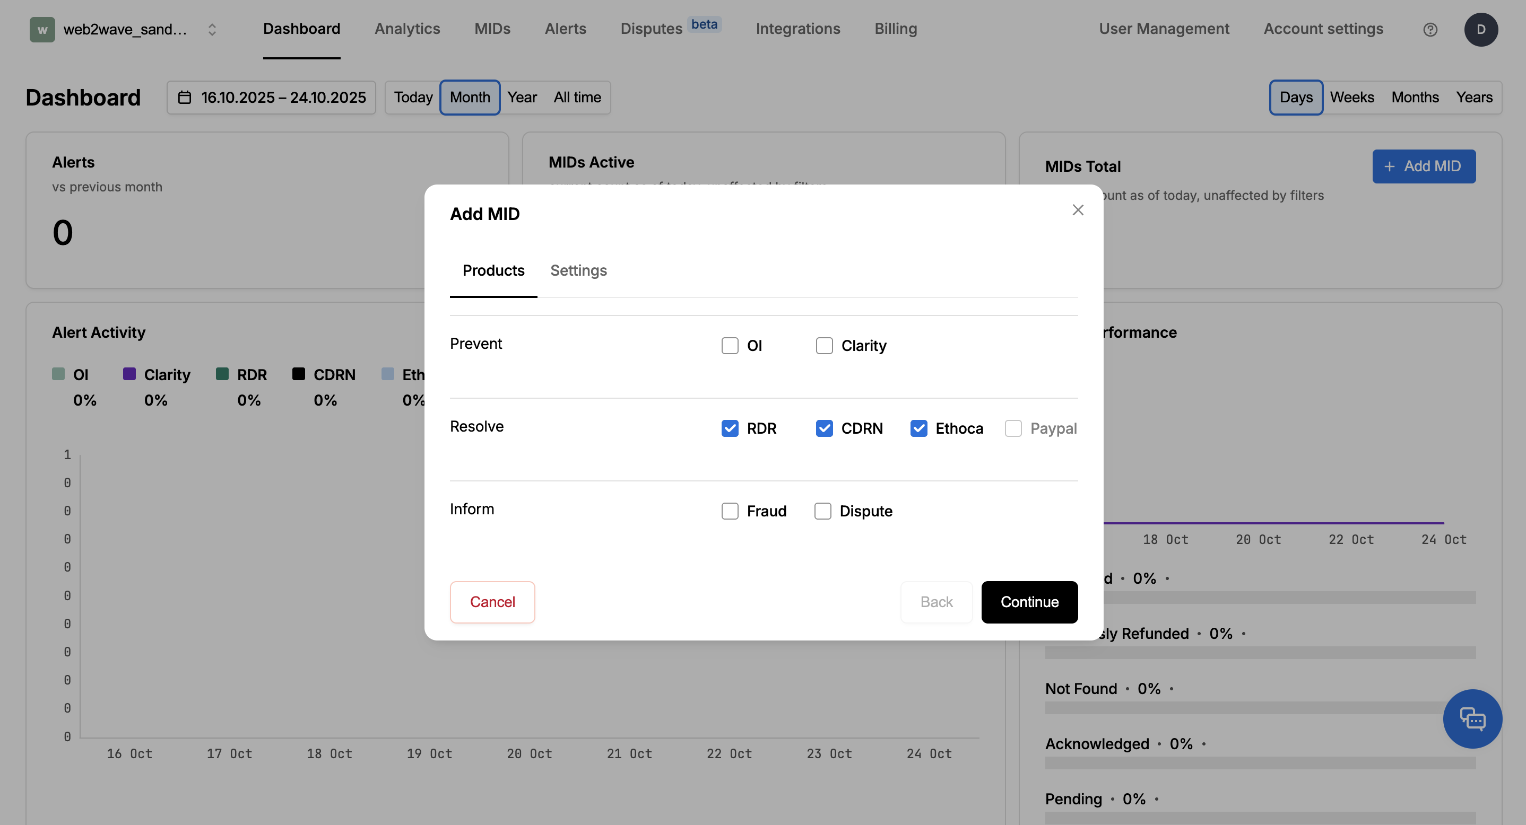Click the user avatar D icon
This screenshot has height=825, width=1526.
coord(1480,29)
